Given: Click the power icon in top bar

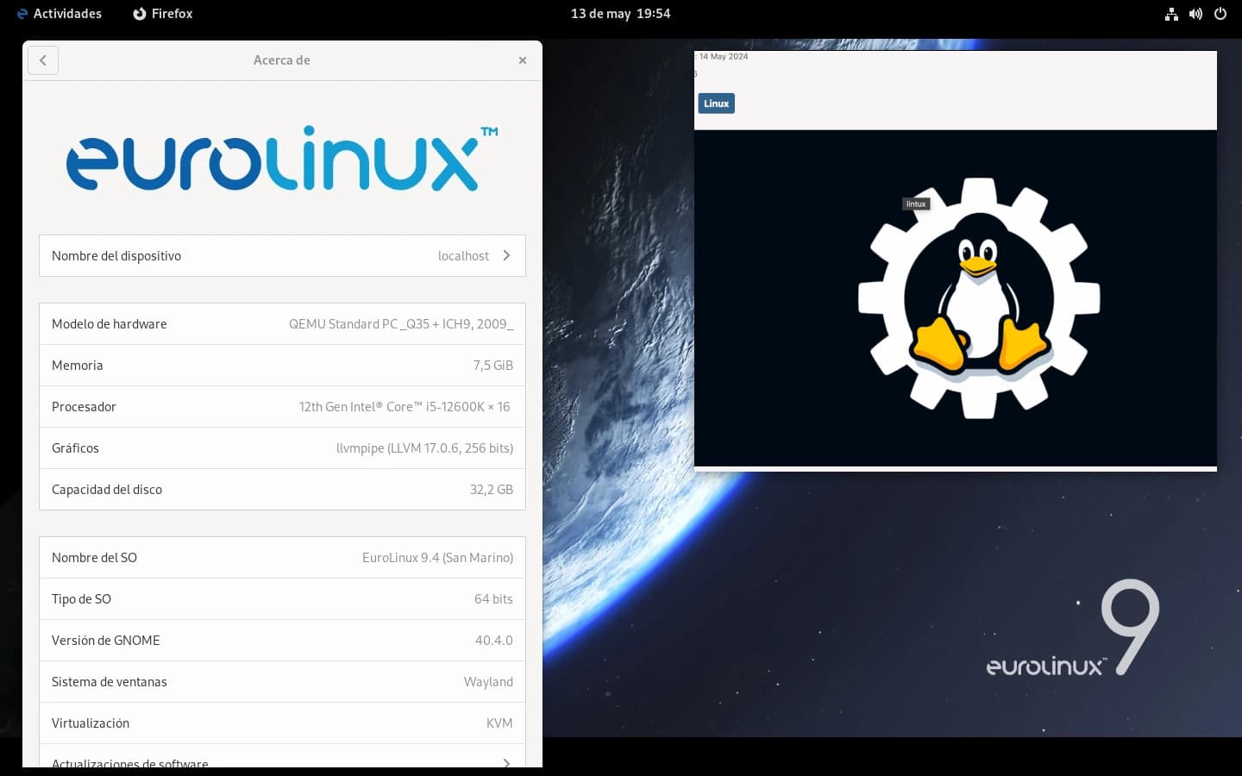Looking at the screenshot, I should [x=1220, y=14].
